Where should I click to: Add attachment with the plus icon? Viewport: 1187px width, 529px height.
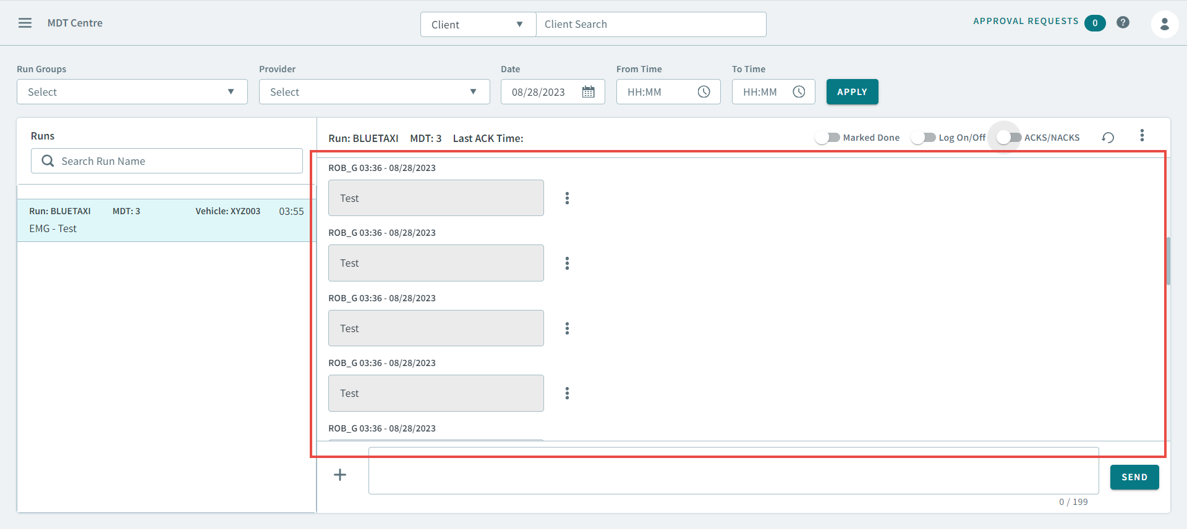[340, 475]
